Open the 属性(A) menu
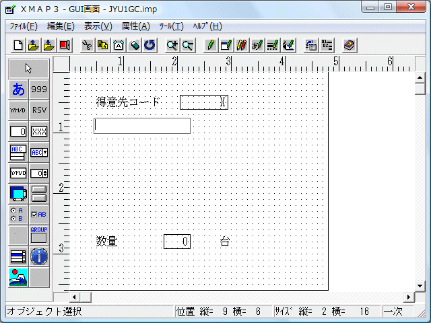Screen dimensions: 431x323 click(136, 26)
